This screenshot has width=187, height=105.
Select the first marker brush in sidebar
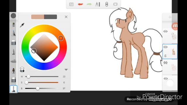click(x=13, y=24)
